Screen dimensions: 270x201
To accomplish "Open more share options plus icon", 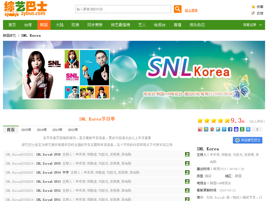I will pyautogui.click(x=248, y=129).
